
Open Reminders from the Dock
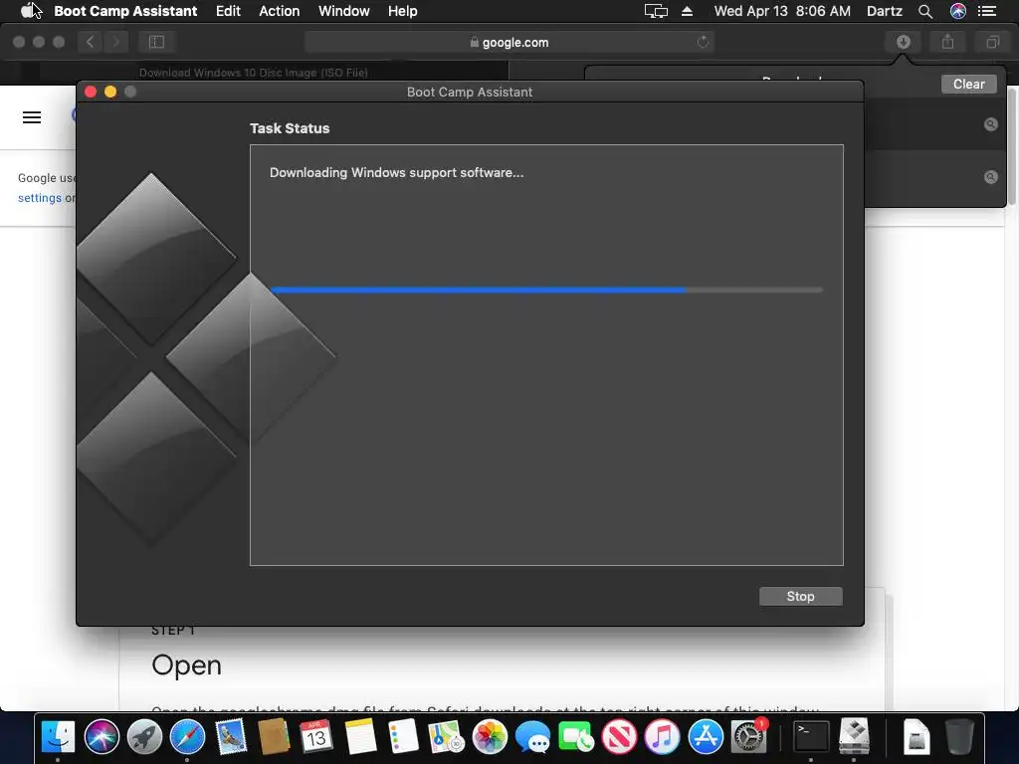tap(403, 737)
